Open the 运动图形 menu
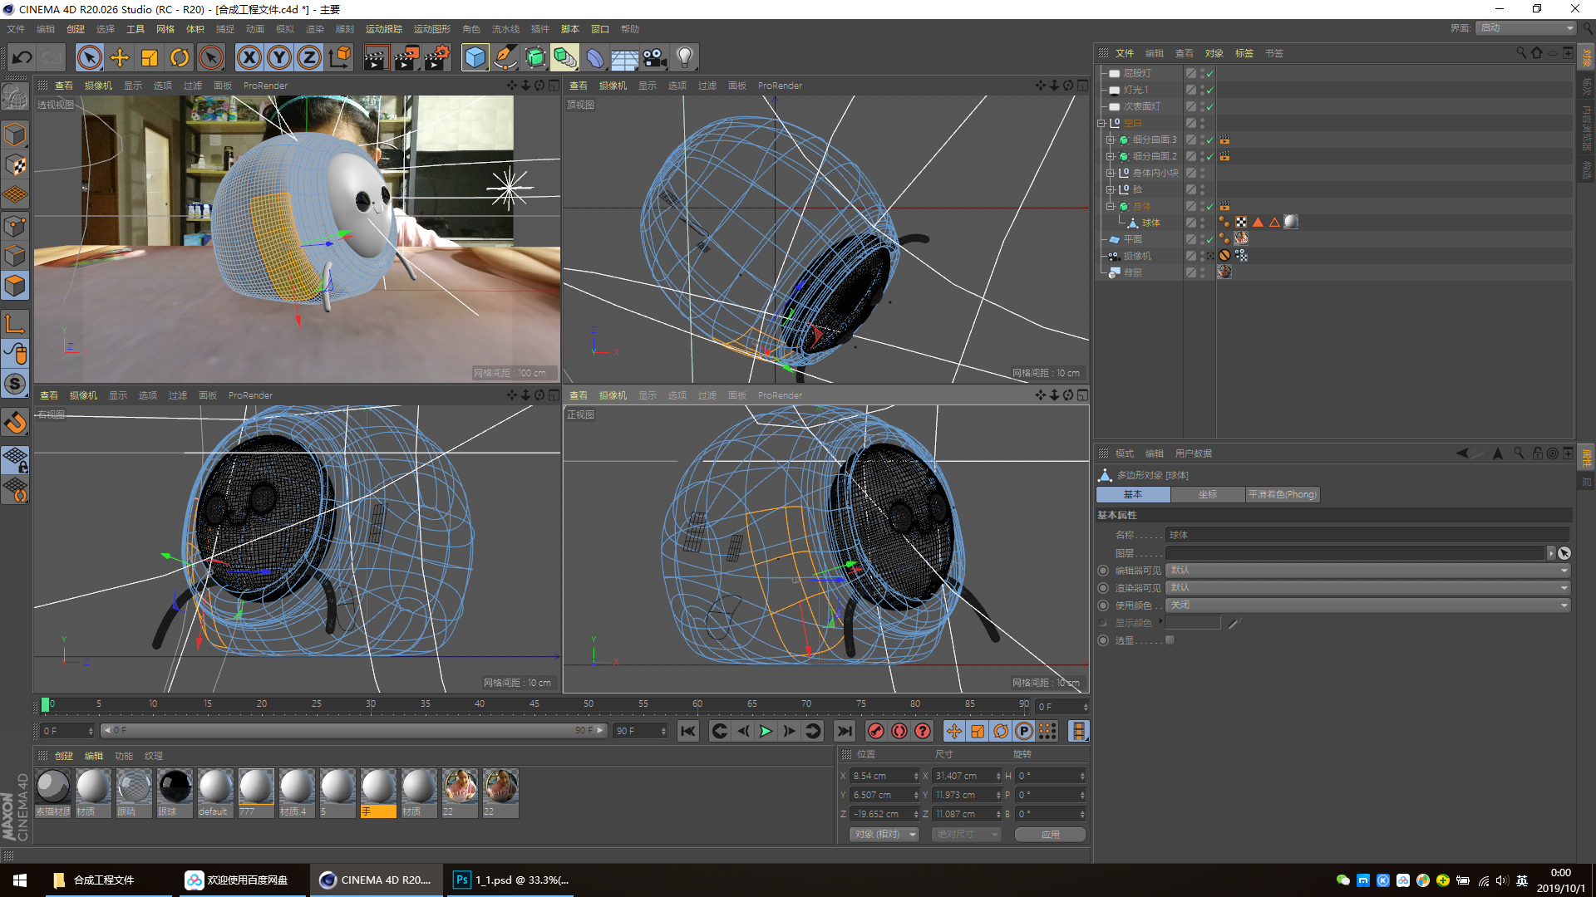 (432, 29)
